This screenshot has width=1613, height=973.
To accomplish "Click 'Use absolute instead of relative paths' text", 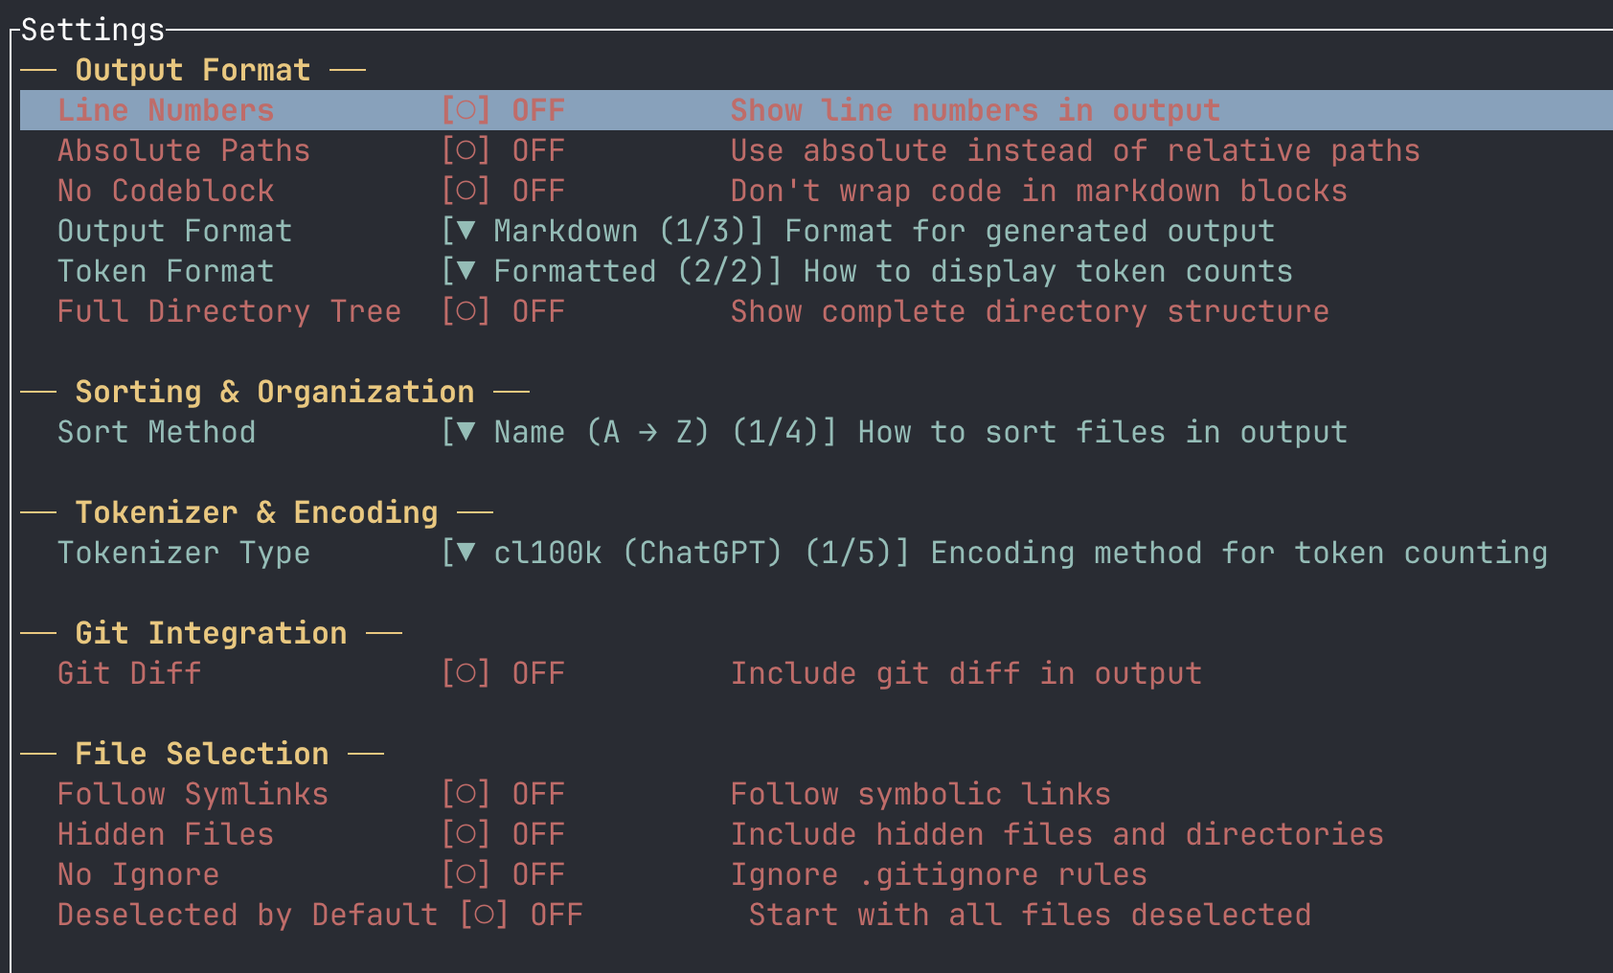I will click(x=1076, y=150).
